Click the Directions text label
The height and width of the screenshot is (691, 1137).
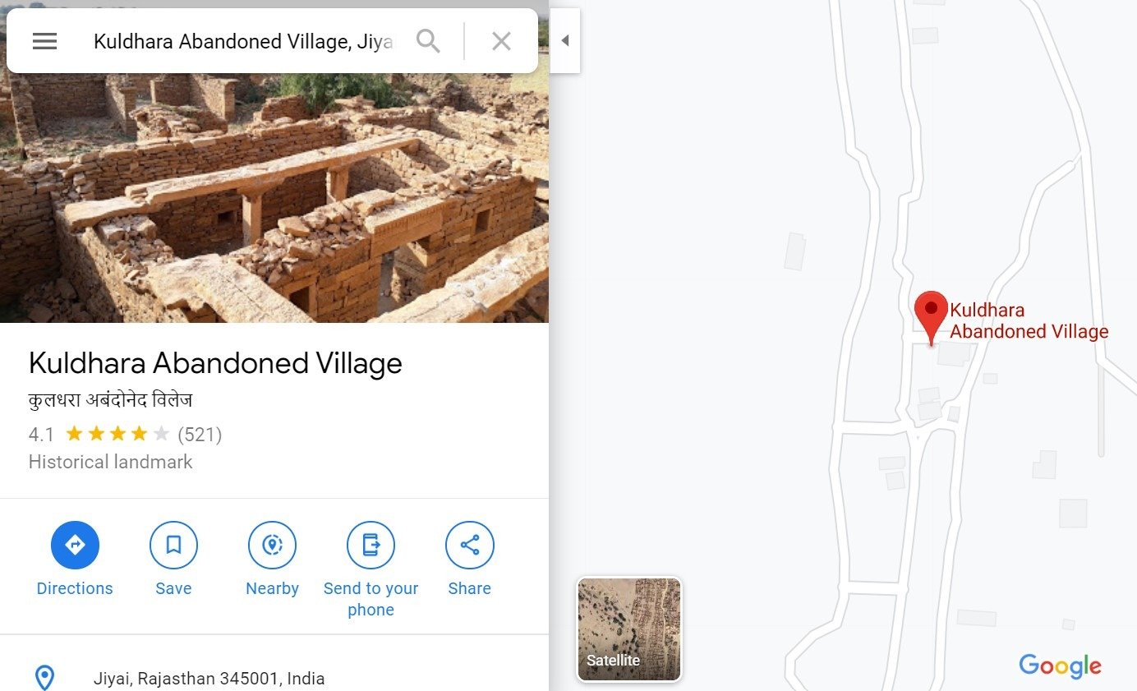pyautogui.click(x=75, y=588)
